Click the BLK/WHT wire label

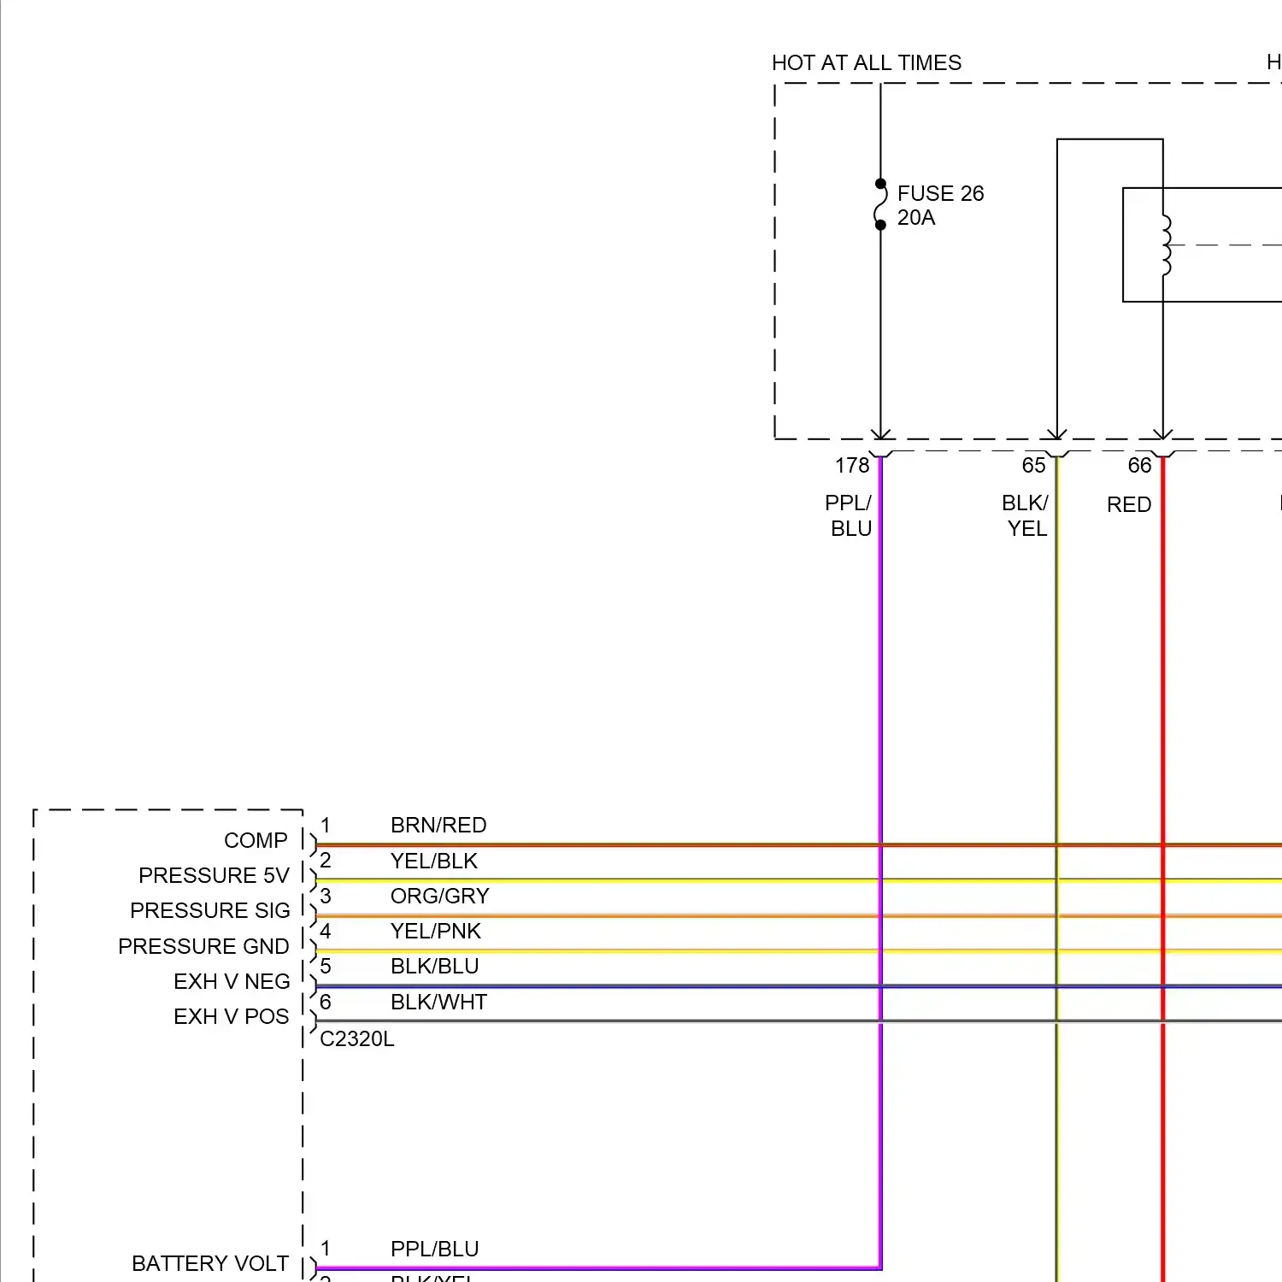coord(438,1002)
